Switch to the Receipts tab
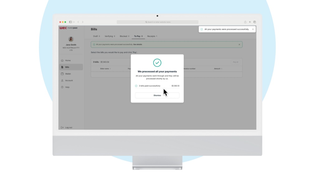The image size is (319, 179). tap(153, 36)
